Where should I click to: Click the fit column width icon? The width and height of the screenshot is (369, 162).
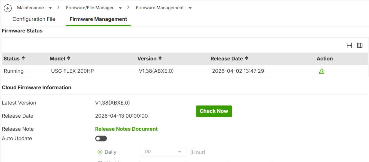coord(349,45)
